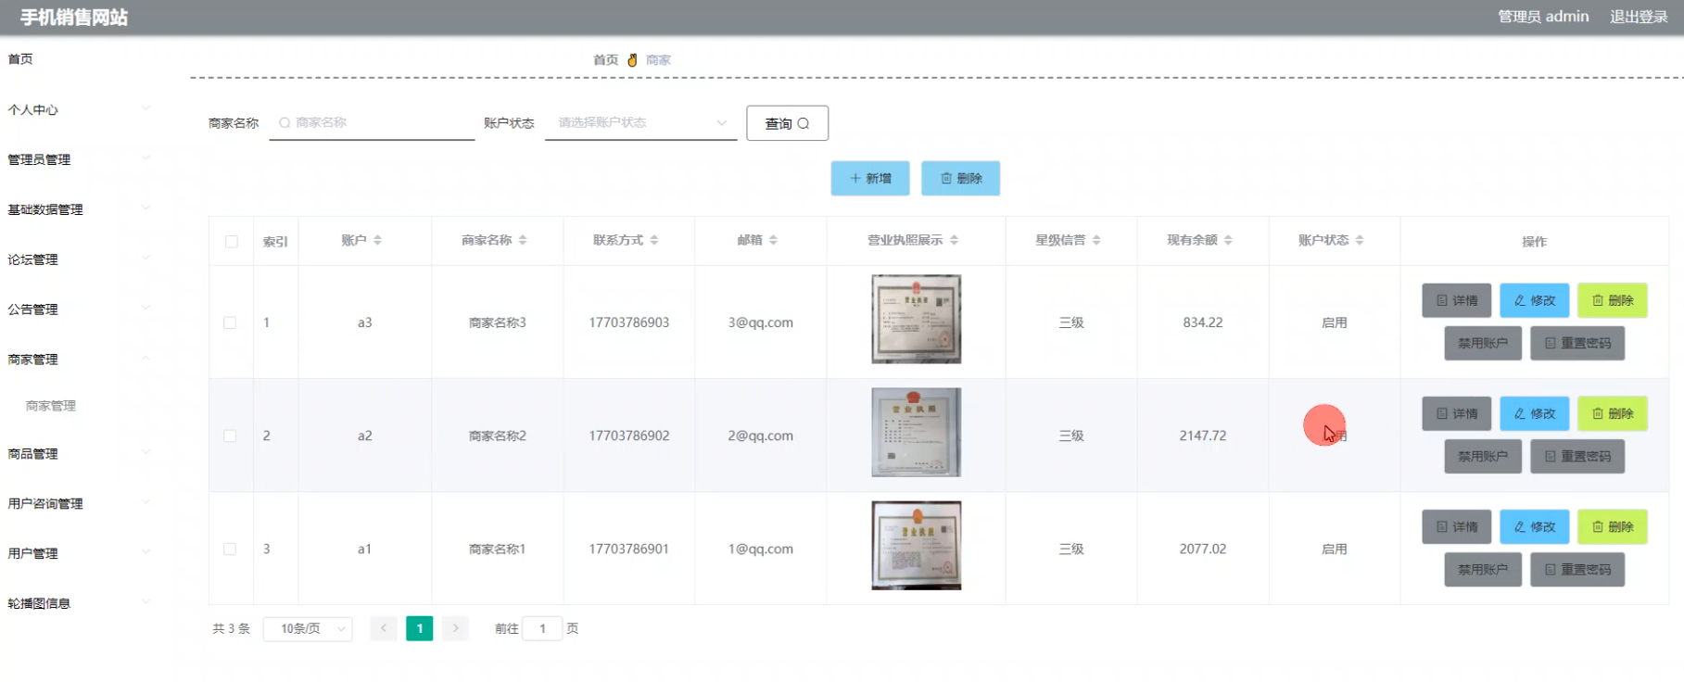This screenshot has height=682, width=1684.
Task: Open 首页 in the sidebar
Action: tap(20, 59)
